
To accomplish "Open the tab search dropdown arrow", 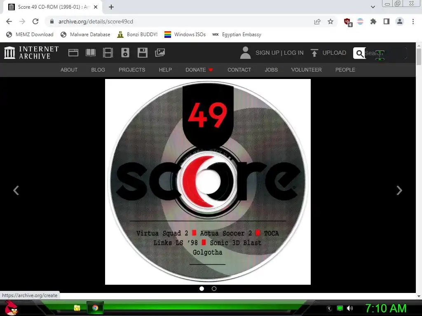I will point(373,7).
